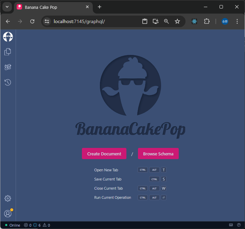This screenshot has width=245, height=229.
Task: Click the Browse Schema button
Action: tap(158, 154)
